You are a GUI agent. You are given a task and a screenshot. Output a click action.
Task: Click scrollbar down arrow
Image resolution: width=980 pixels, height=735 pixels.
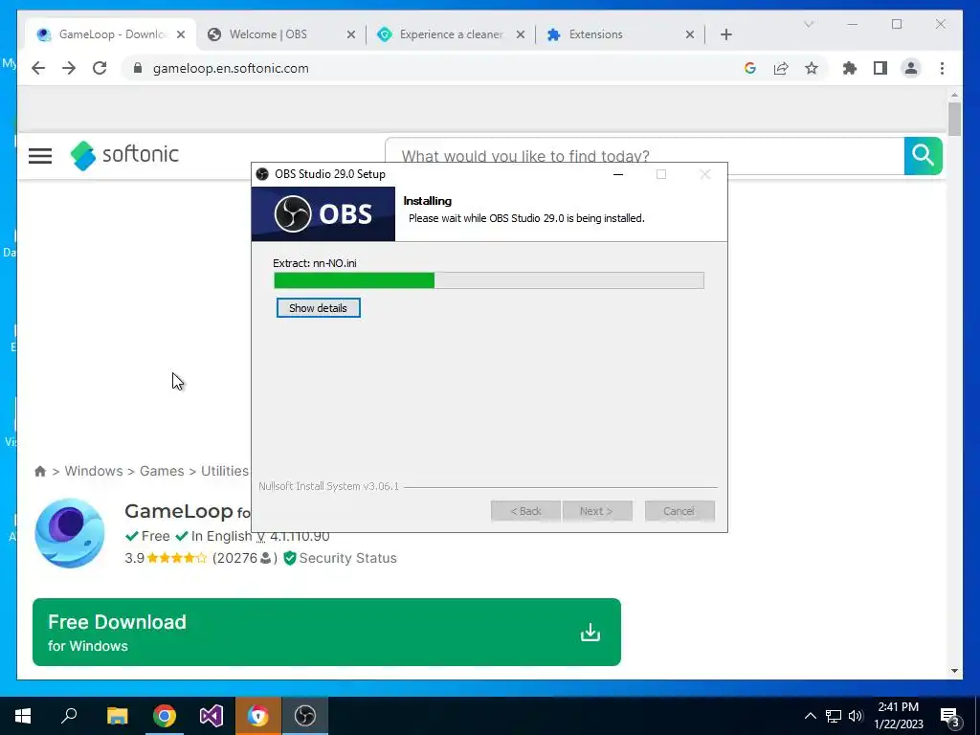click(954, 671)
